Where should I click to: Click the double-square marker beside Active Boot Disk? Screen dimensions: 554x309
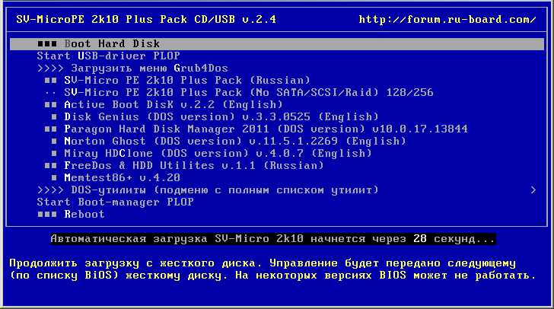[x=50, y=105]
